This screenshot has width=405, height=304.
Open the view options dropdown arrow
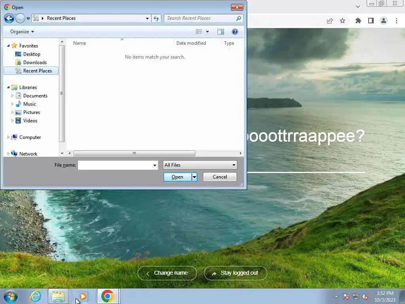point(207,32)
